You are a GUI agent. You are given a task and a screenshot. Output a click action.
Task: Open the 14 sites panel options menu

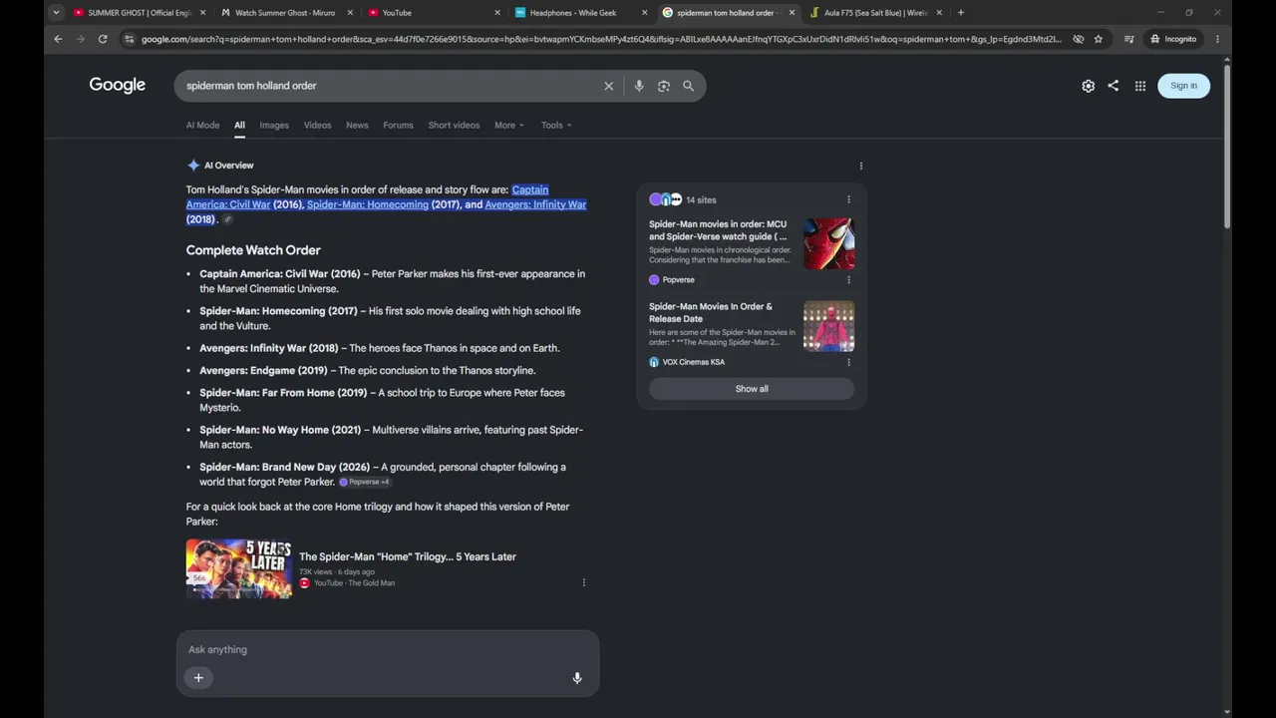[x=849, y=199]
